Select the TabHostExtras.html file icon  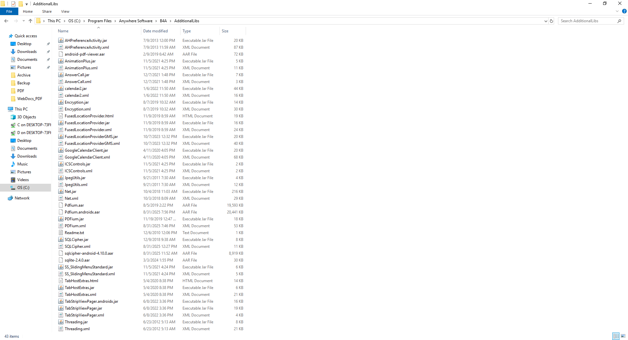point(61,281)
